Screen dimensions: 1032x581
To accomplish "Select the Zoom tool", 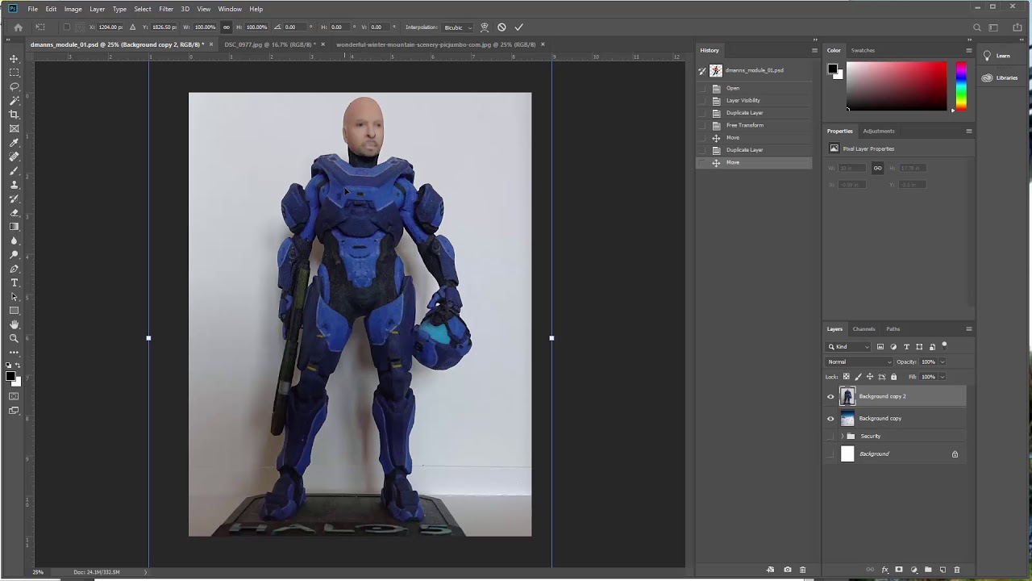I will coord(14,339).
